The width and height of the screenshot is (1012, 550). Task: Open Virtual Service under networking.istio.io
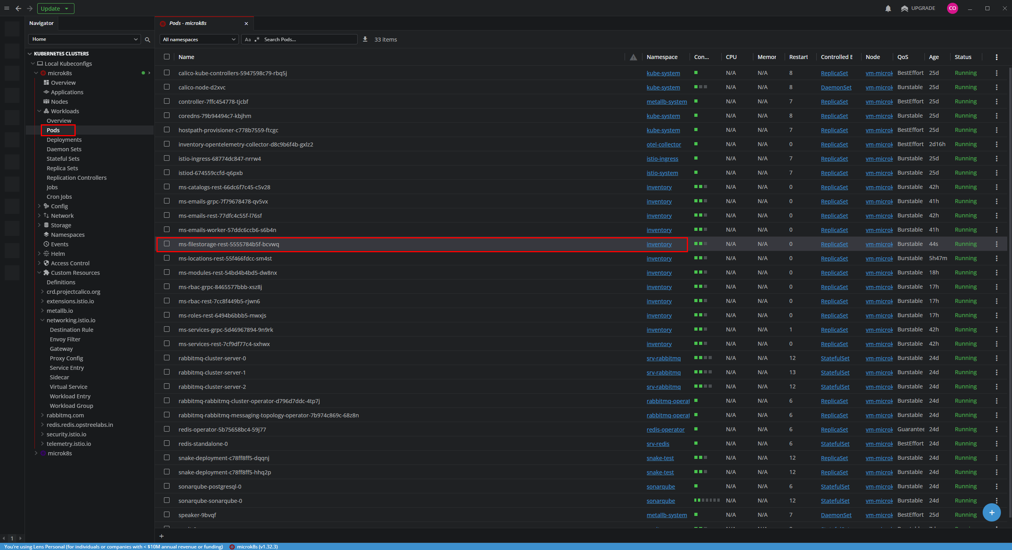(69, 387)
